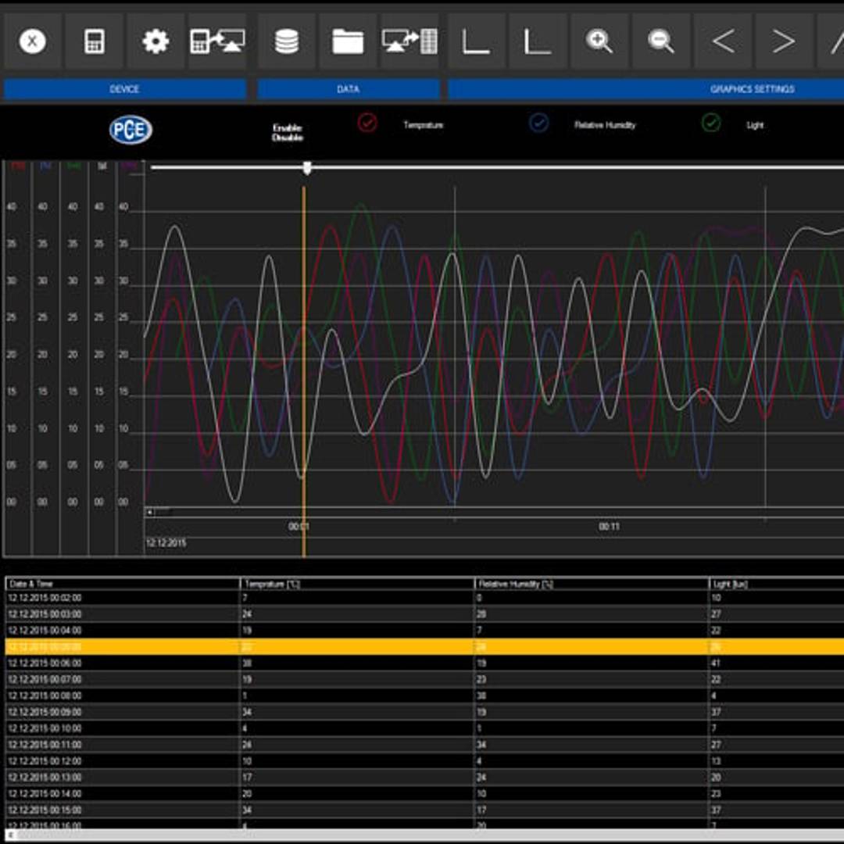Toggle the blue Relative Humidity checkbox
The height and width of the screenshot is (844, 844).
point(538,123)
